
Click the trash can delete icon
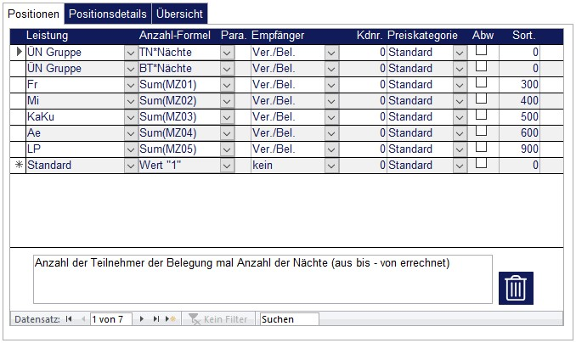[517, 288]
